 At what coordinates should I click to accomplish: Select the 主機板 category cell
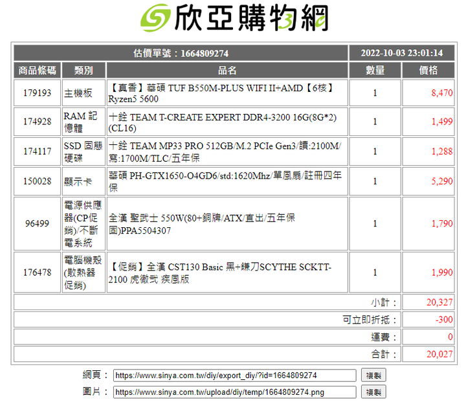tap(83, 93)
